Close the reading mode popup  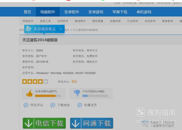(61, 29)
